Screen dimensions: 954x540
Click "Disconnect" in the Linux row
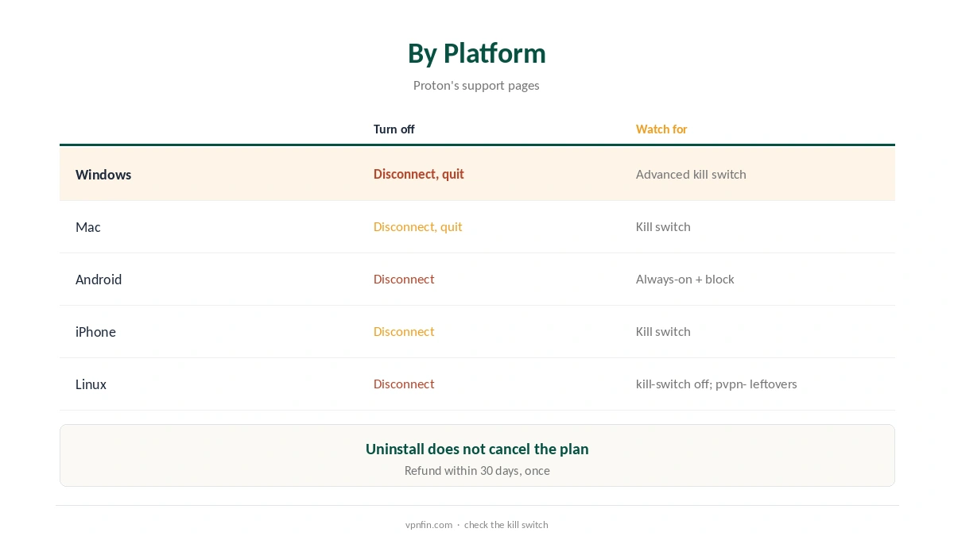tap(404, 384)
